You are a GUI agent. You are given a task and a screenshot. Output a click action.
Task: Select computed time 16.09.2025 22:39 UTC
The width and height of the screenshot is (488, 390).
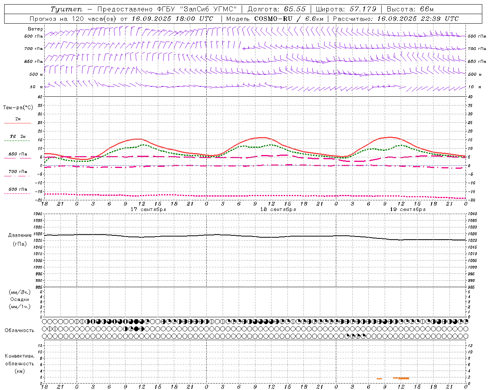(x=418, y=19)
